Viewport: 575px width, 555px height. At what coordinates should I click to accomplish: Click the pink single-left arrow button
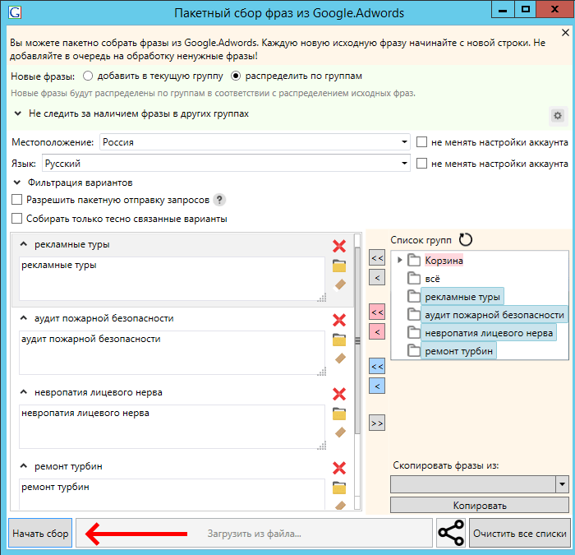click(x=377, y=332)
